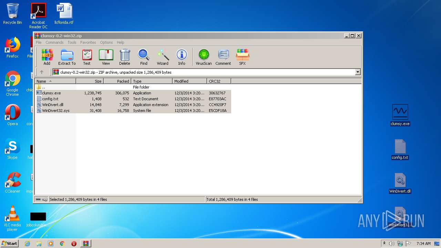Click the 'Application extension' type cell

151,105
